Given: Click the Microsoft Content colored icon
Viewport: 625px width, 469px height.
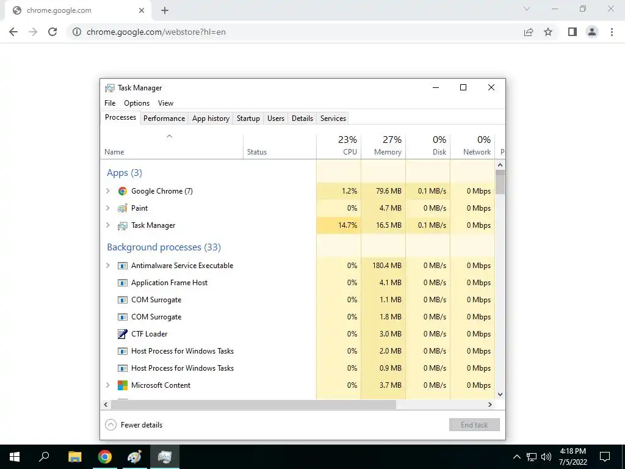Looking at the screenshot, I should coord(122,385).
